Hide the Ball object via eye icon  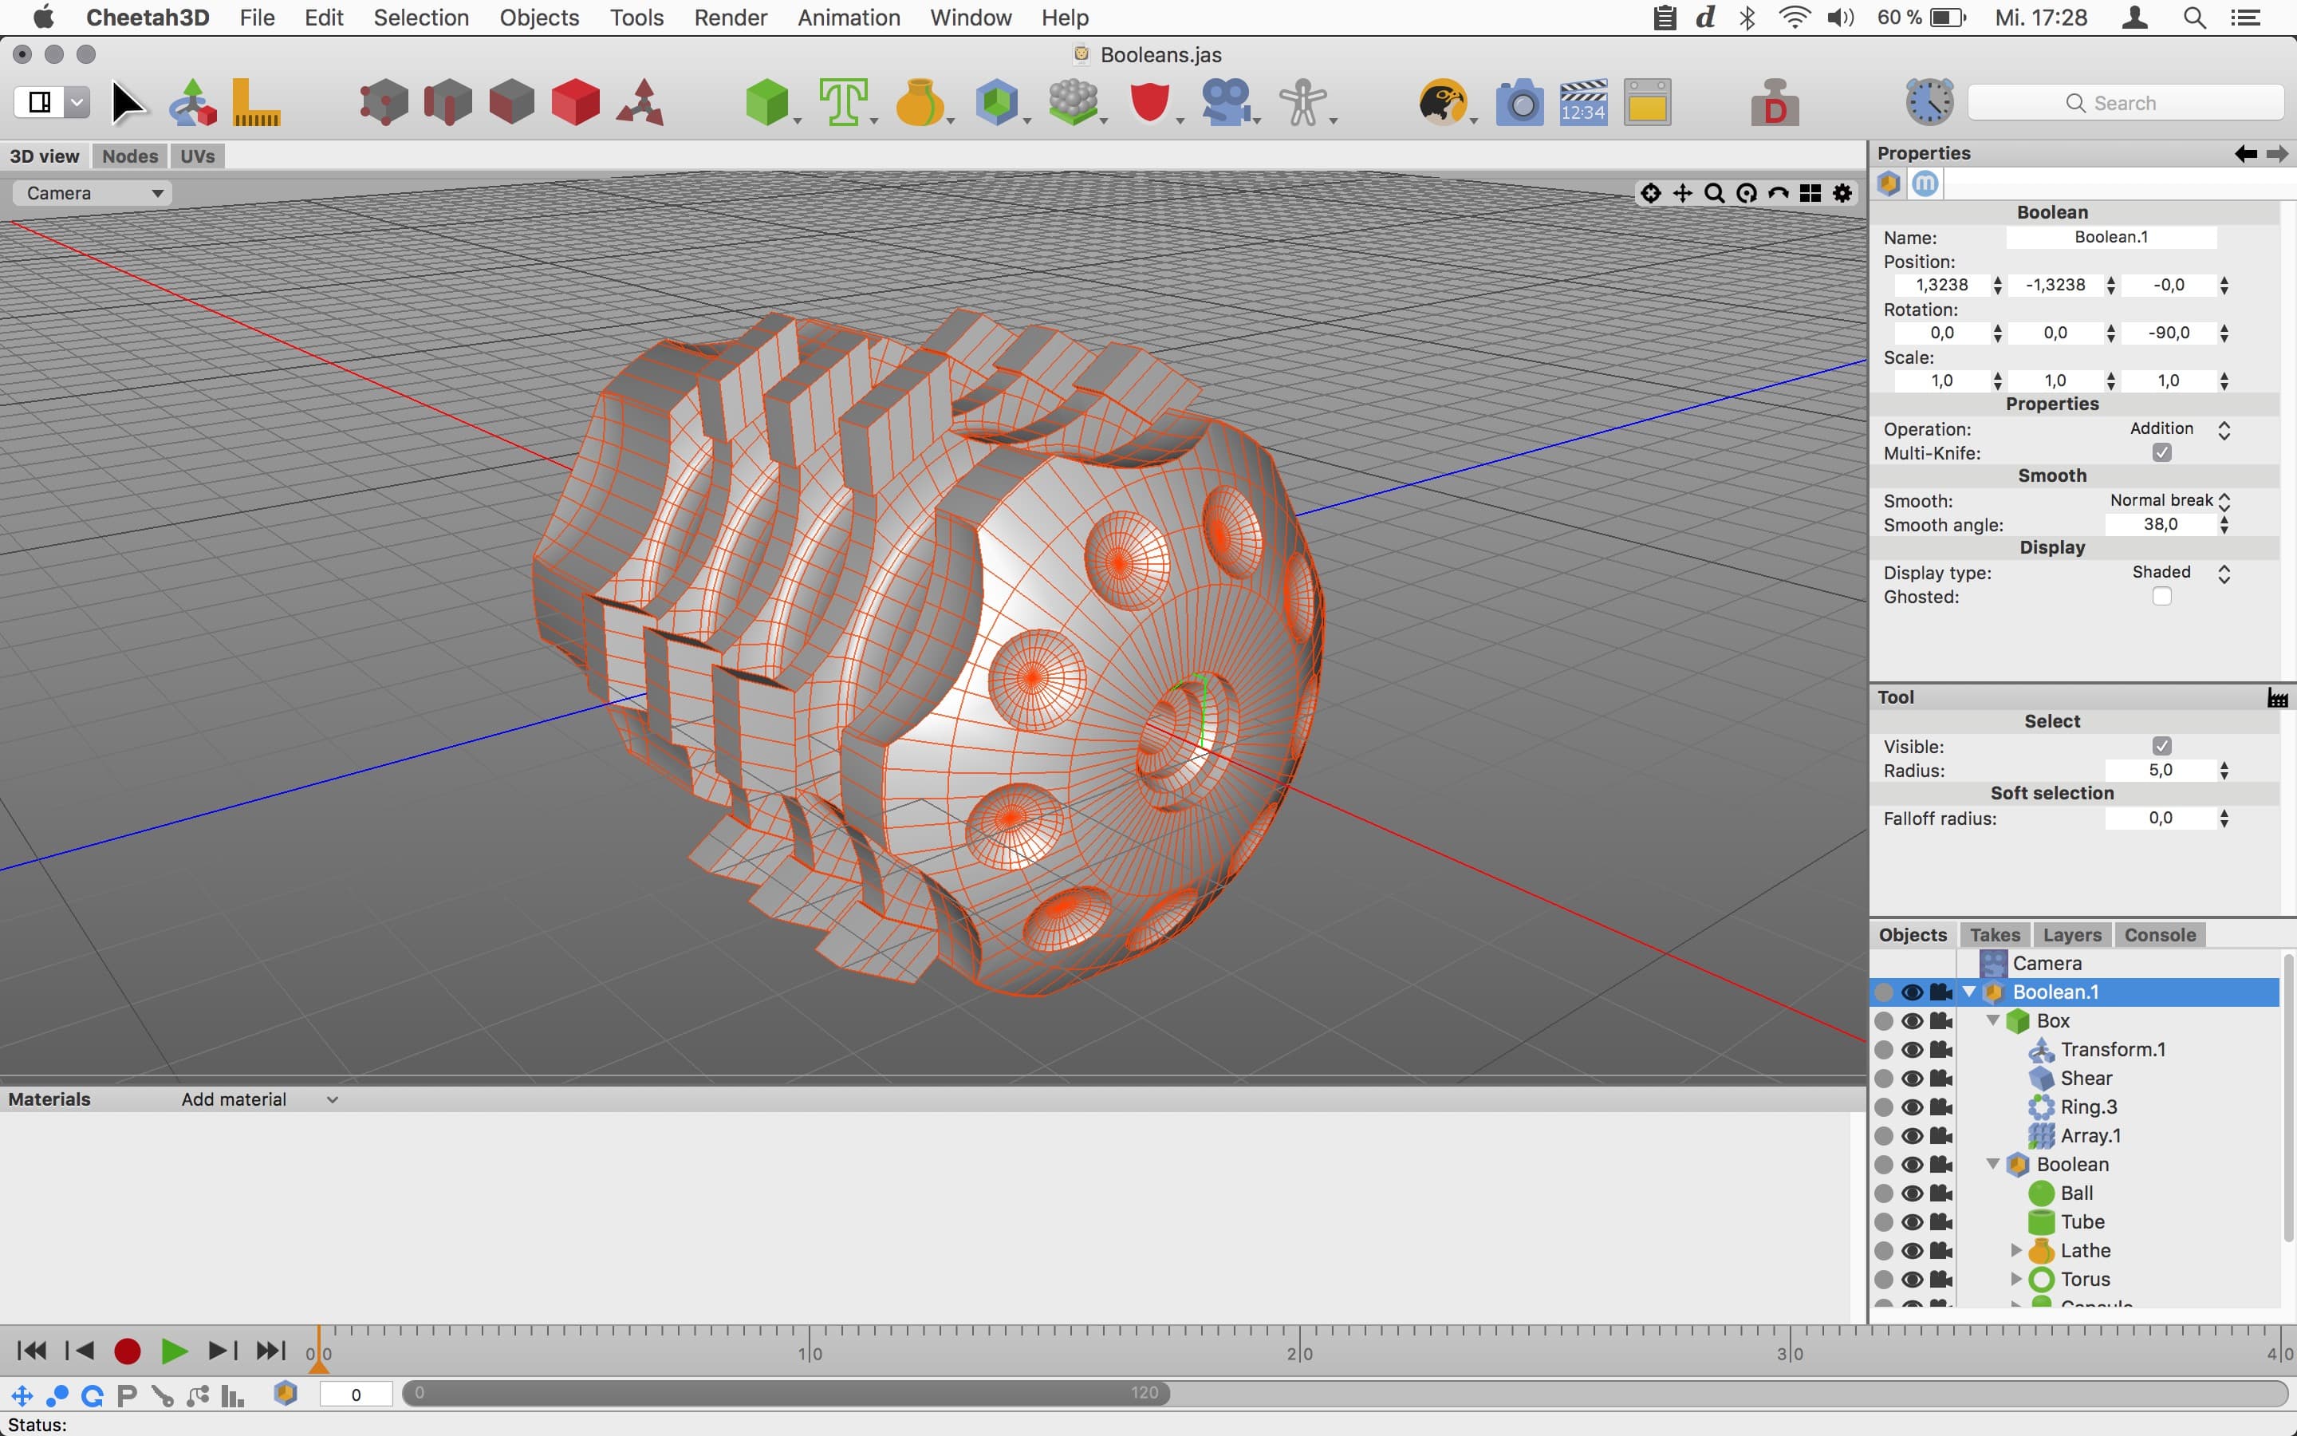(x=1912, y=1193)
